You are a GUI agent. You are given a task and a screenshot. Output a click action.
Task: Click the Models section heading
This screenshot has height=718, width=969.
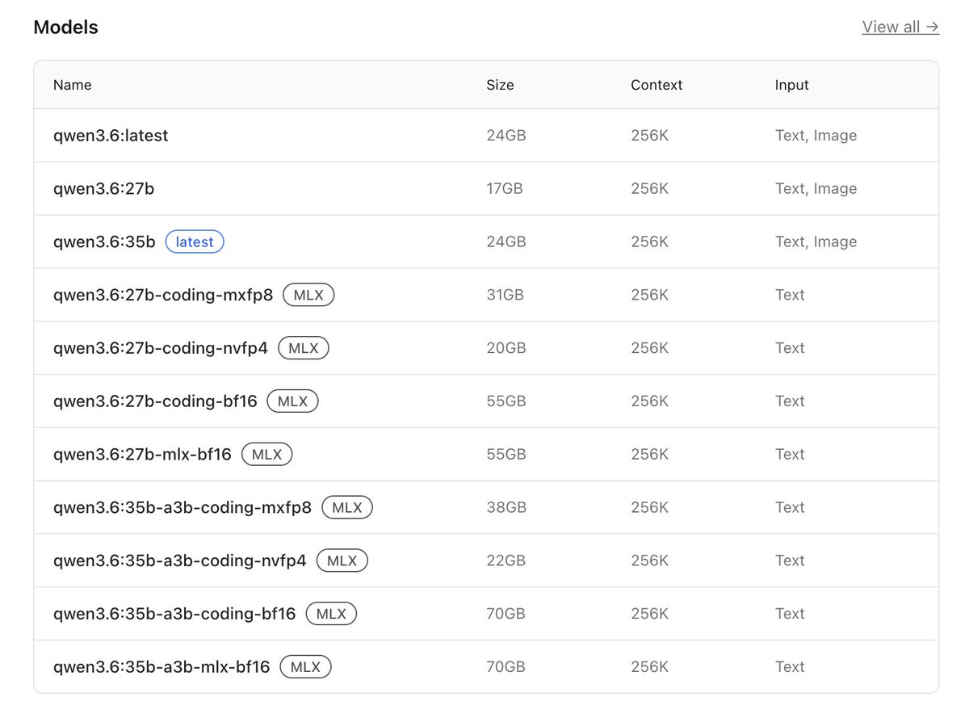65,27
